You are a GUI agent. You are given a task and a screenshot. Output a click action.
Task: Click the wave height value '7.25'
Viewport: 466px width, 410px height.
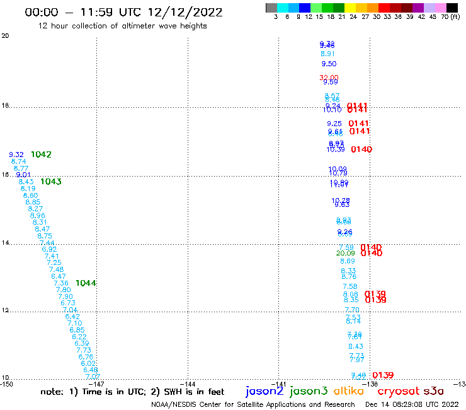[54, 262]
